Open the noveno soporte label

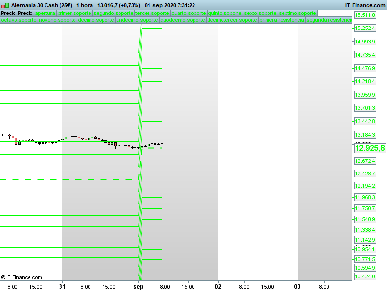tap(58, 20)
